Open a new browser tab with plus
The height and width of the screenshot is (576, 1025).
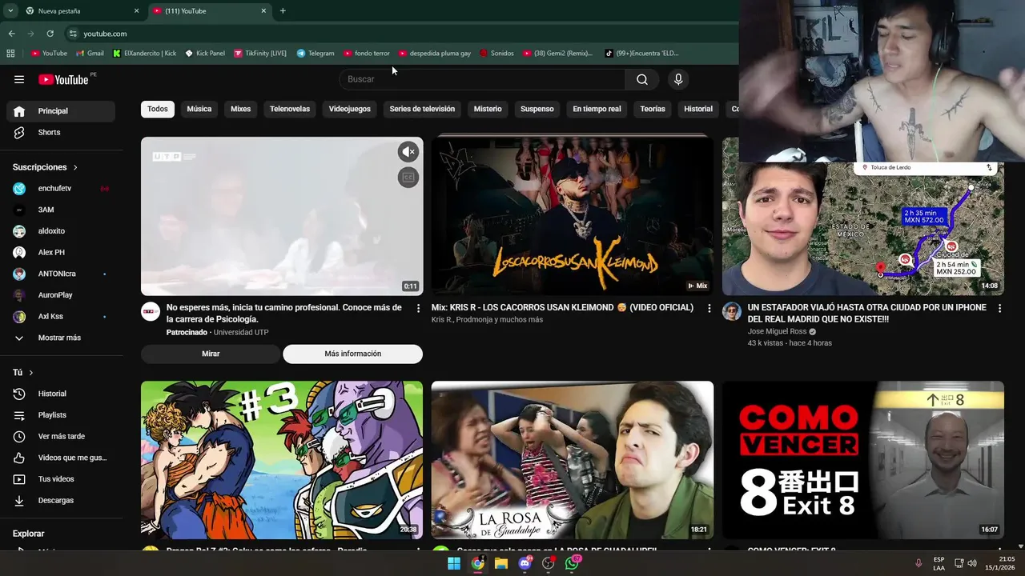(283, 11)
